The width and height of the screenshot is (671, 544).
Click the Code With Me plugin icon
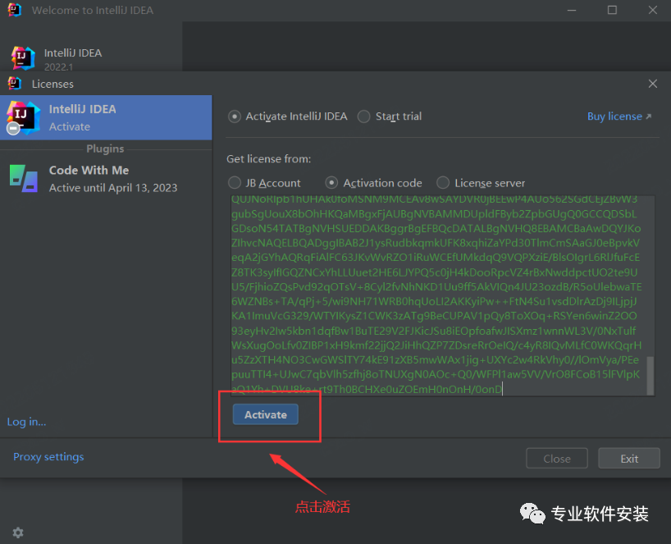24,179
